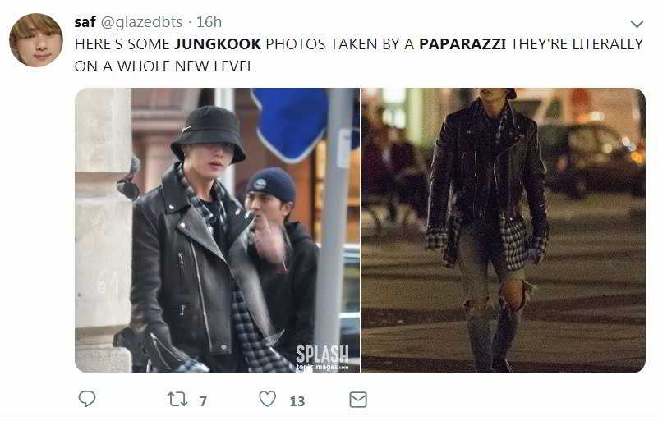Click the navy beanie in the left photo
This screenshot has width=658, height=421.
(272, 185)
